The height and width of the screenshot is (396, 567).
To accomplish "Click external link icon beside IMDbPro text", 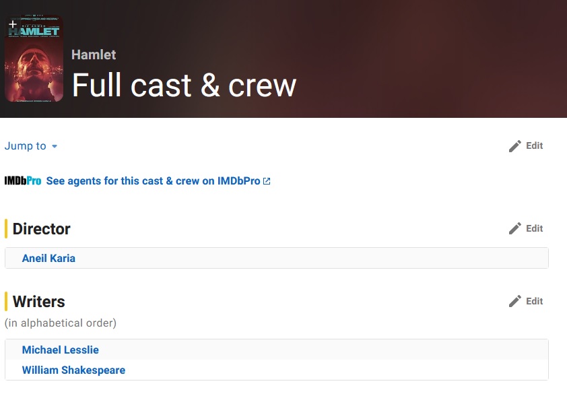I will pyautogui.click(x=267, y=181).
